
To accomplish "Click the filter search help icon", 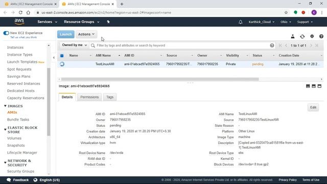I will coord(272,45).
